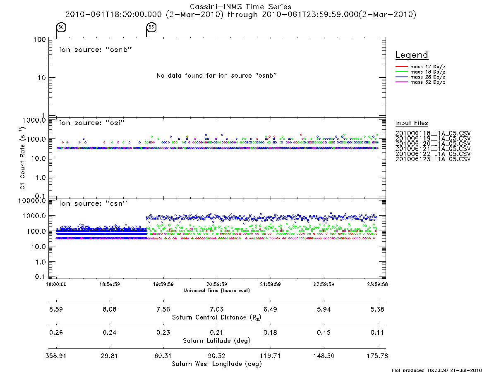The height and width of the screenshot is (372, 482).
Task: Click the 20:59:59 time tick label
Action: [x=217, y=284]
